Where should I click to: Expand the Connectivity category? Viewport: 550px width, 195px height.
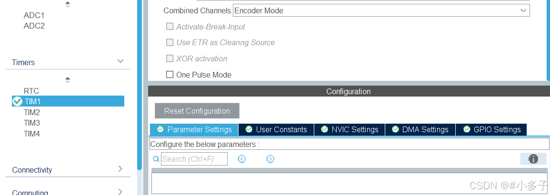[120, 169]
